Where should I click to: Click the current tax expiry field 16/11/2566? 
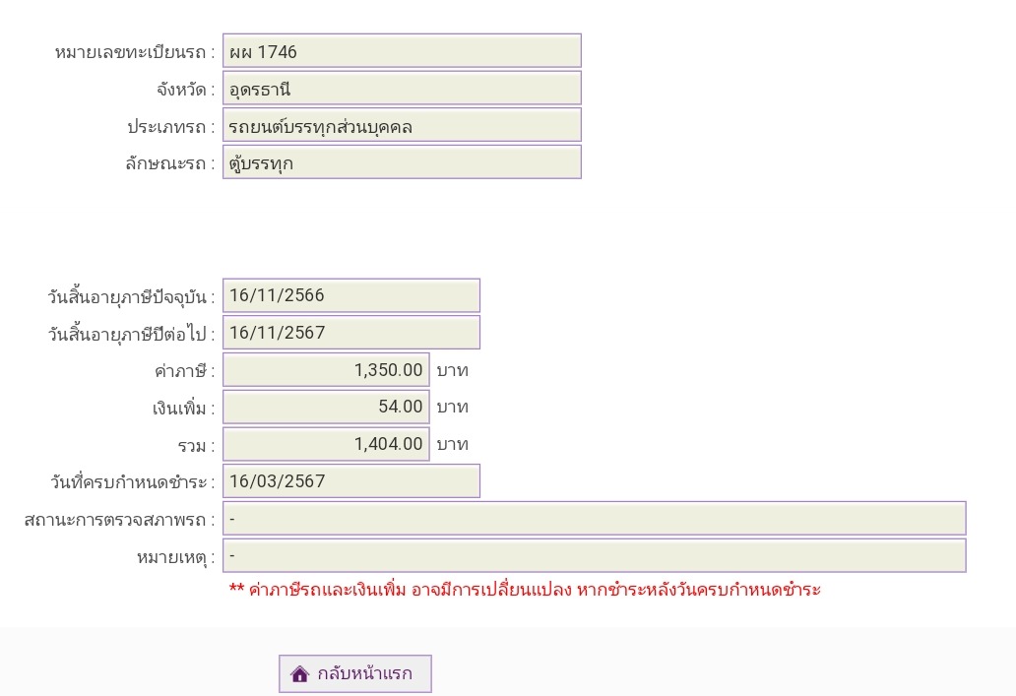pyautogui.click(x=351, y=295)
